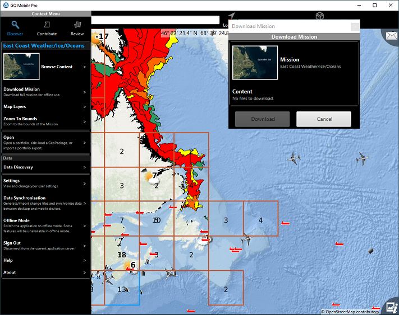The height and width of the screenshot is (315, 399).
Task: Close the Download Mission dialog with the x
Action: 355,27
